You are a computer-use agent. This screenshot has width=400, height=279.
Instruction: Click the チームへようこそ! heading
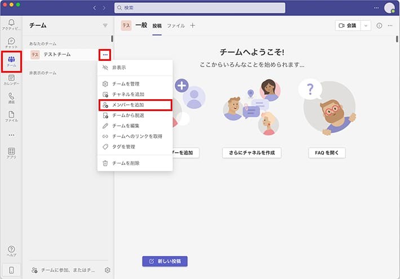coord(252,52)
